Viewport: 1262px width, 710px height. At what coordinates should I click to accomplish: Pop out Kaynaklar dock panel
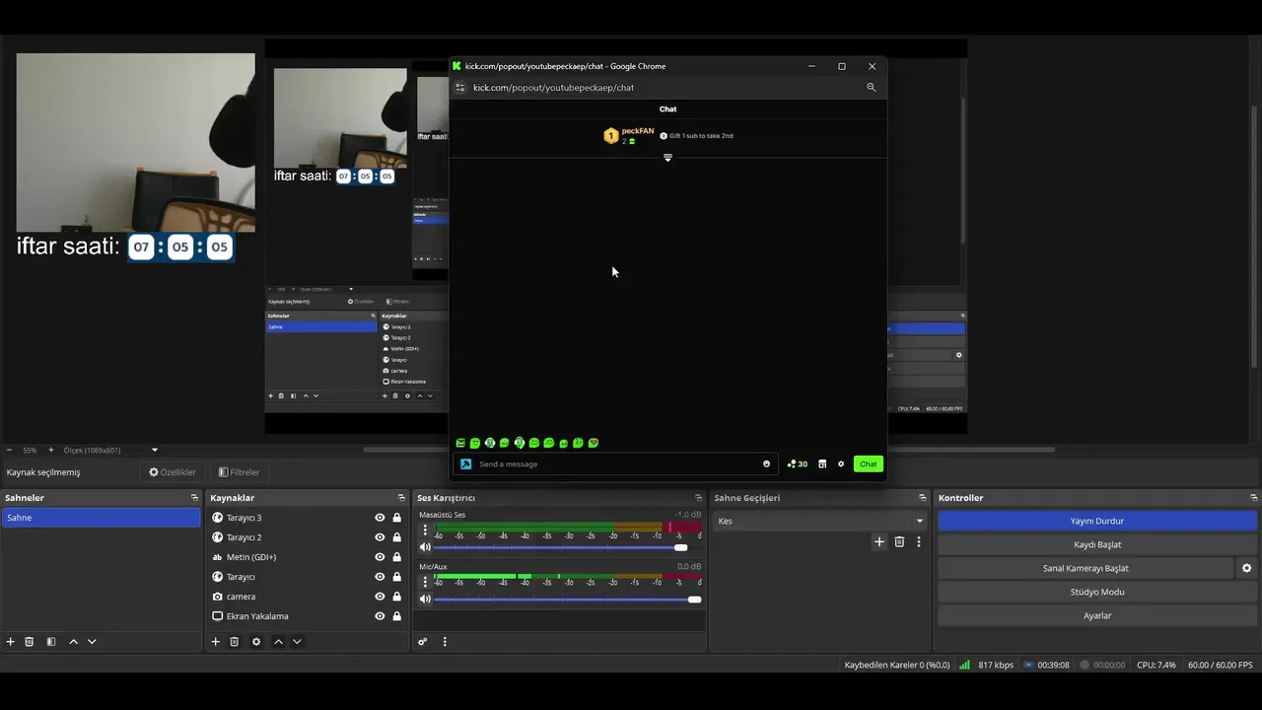click(x=401, y=498)
